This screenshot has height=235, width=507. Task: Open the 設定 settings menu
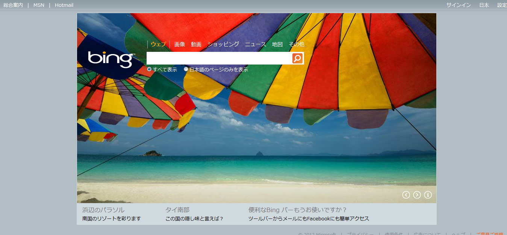(502, 5)
